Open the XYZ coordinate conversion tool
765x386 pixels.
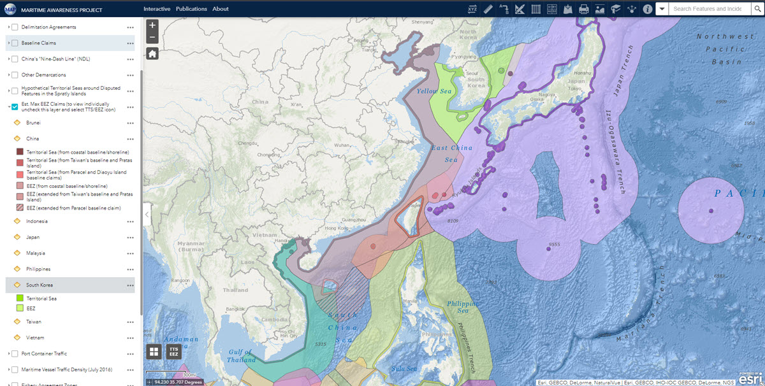(x=472, y=9)
